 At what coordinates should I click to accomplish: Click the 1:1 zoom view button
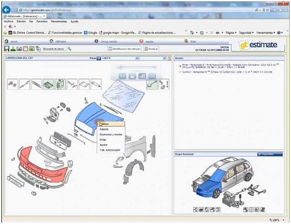coord(122,76)
